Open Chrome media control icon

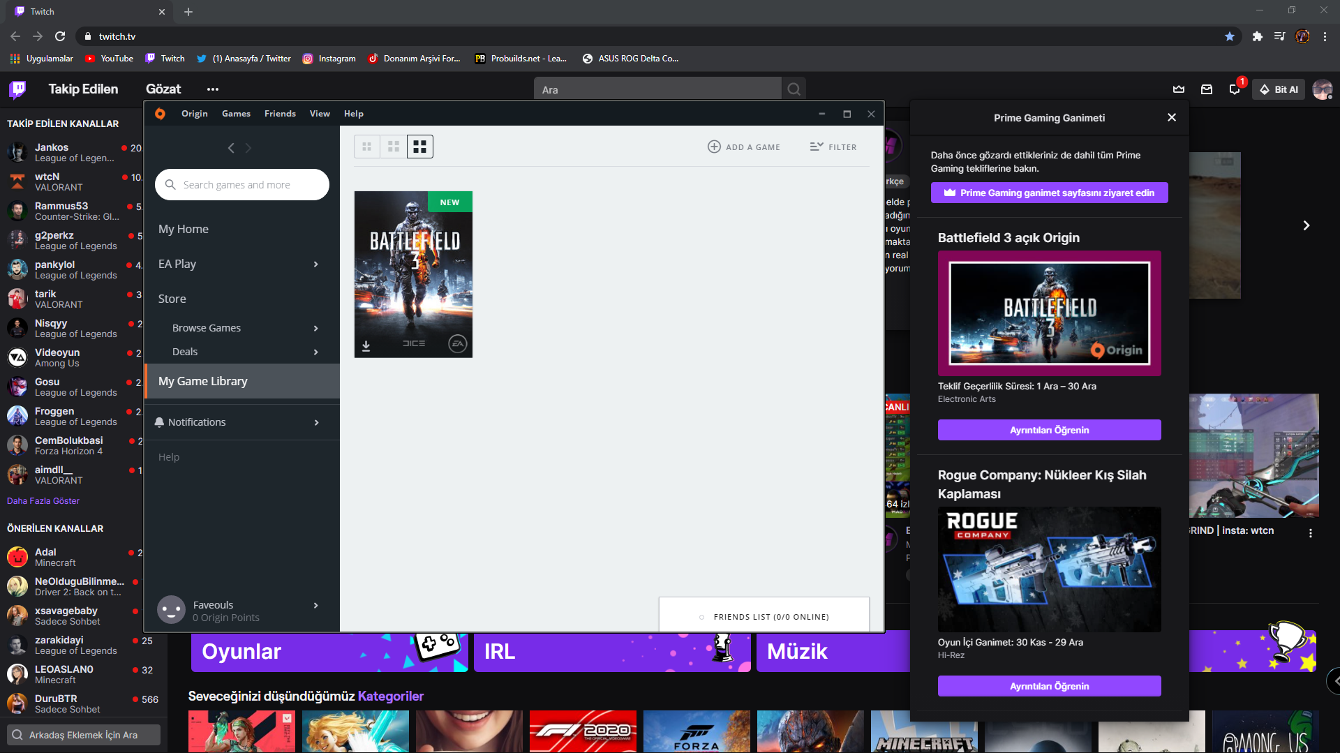[x=1279, y=36]
